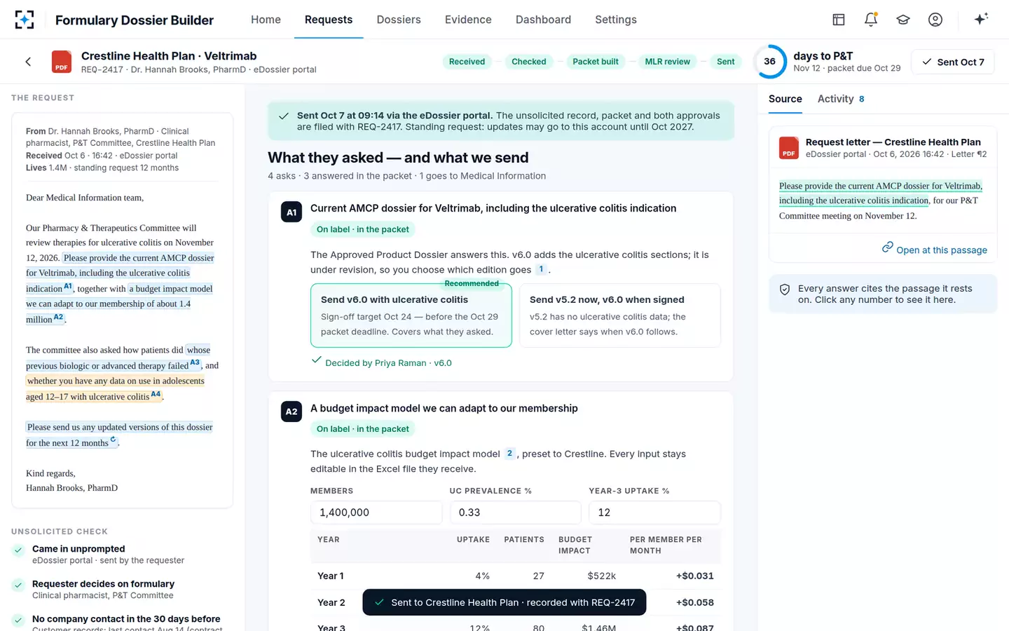Open the user profile icon
Image resolution: width=1009 pixels, height=631 pixels.
pos(935,20)
